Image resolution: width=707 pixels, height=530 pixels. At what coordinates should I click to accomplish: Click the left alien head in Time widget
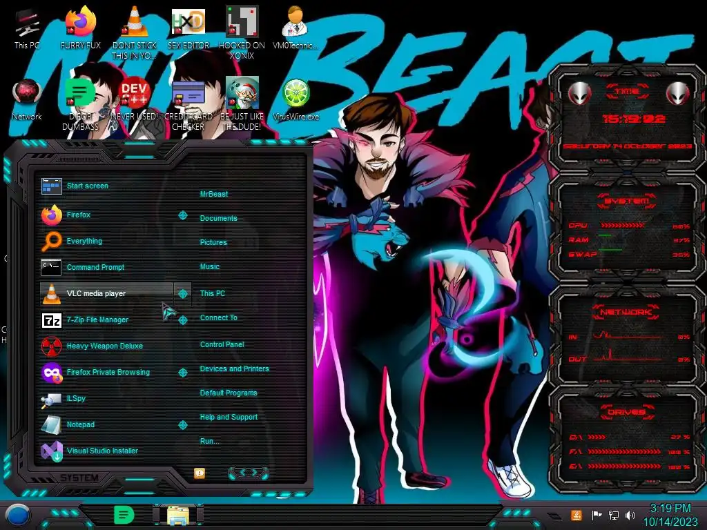(580, 94)
